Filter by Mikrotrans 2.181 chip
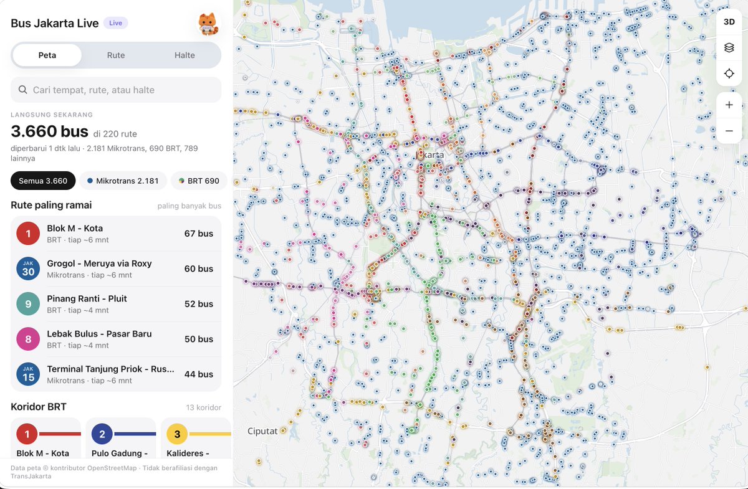Viewport: 748px width, 489px height. point(123,181)
